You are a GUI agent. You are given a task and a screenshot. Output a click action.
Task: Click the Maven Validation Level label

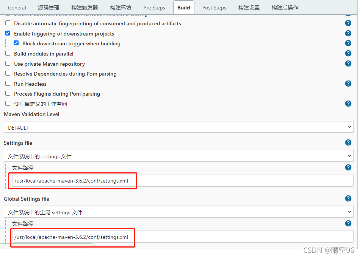(32, 114)
